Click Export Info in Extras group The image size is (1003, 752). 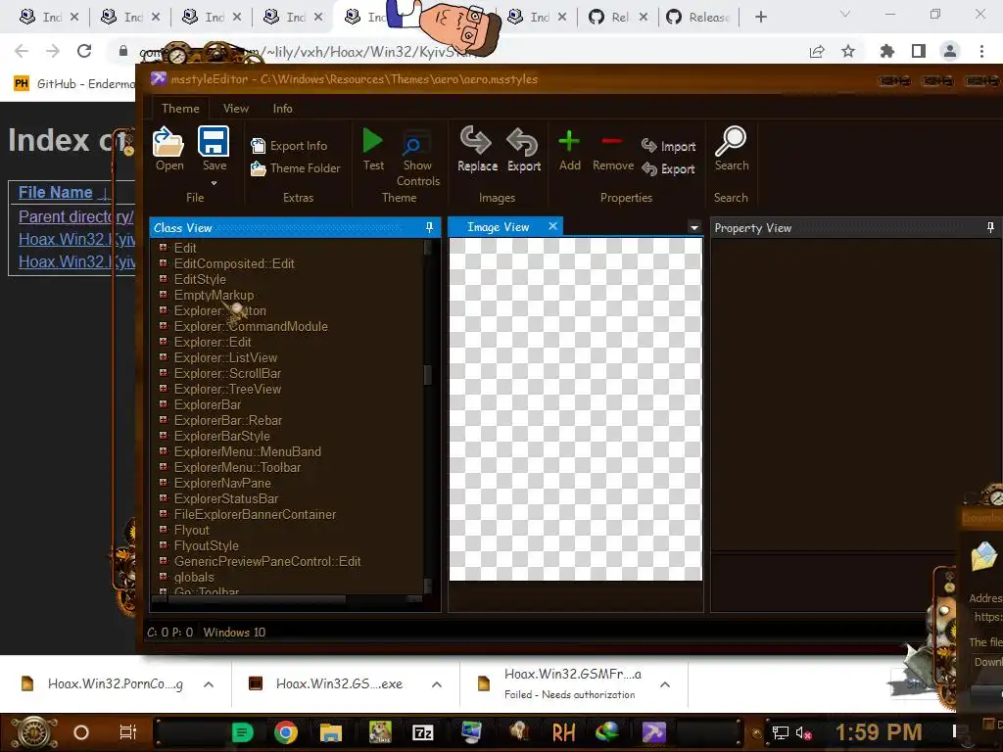tap(289, 146)
